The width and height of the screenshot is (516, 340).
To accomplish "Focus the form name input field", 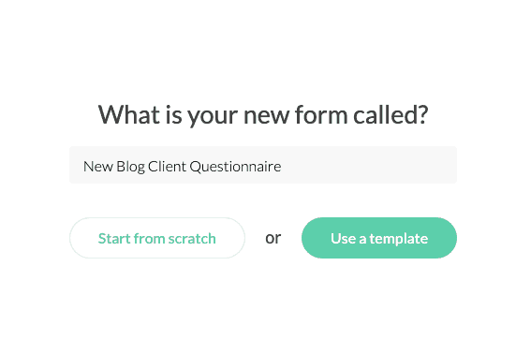I will (263, 165).
